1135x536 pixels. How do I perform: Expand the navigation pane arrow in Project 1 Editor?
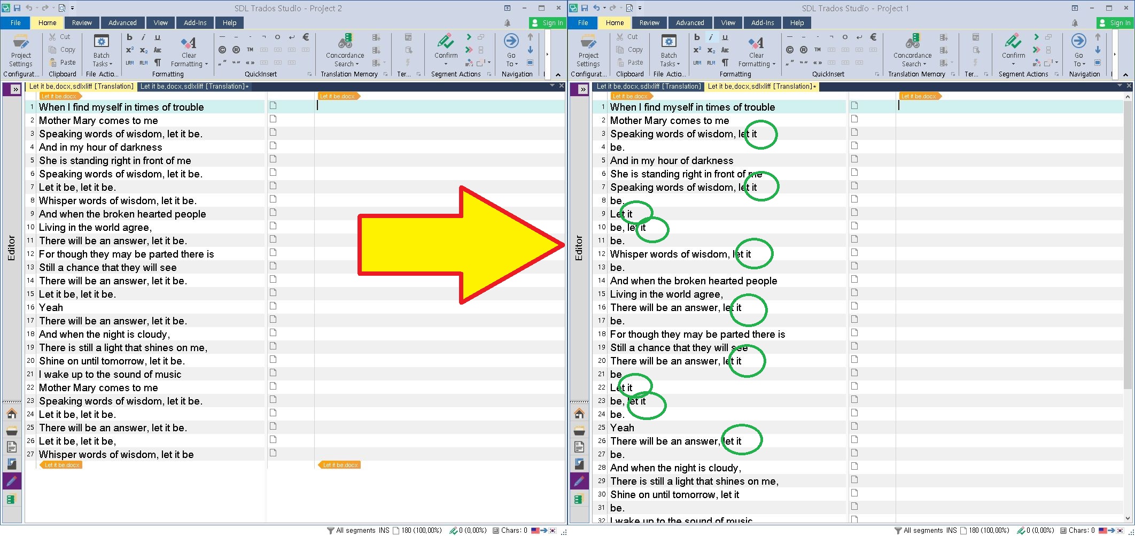[583, 89]
